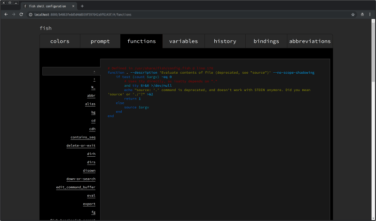Select the functions tab
The height and width of the screenshot is (221, 376).
point(141,41)
